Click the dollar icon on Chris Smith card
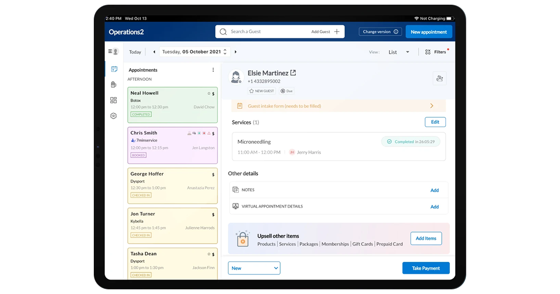560x294 pixels. [213, 133]
